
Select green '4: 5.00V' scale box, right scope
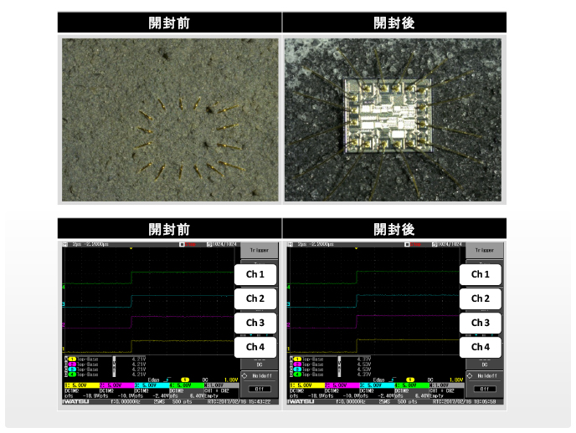coord(411,385)
